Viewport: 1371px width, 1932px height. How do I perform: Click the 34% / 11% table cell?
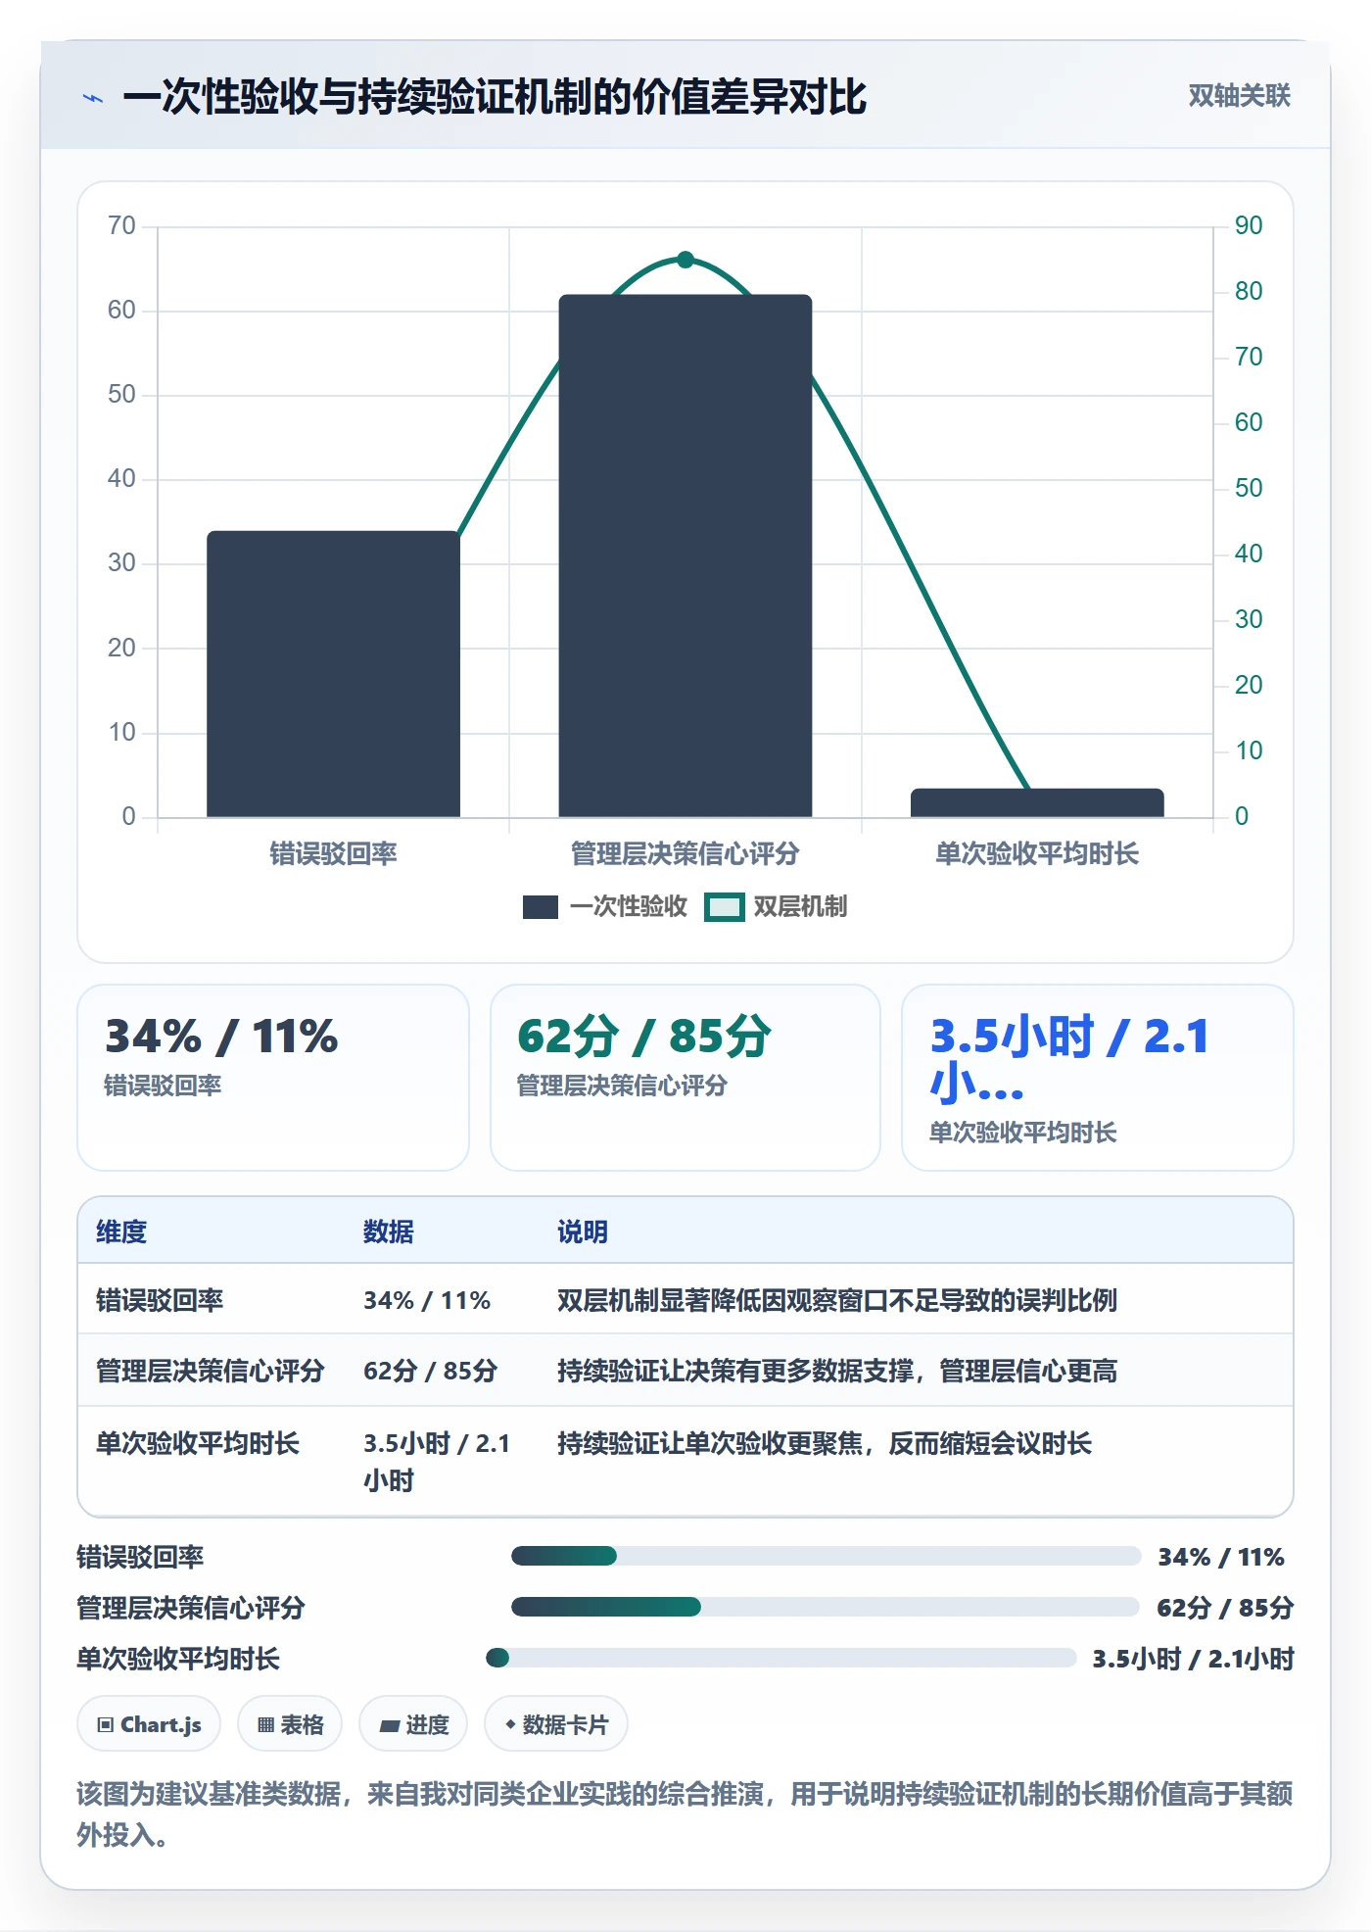pos(427,1300)
